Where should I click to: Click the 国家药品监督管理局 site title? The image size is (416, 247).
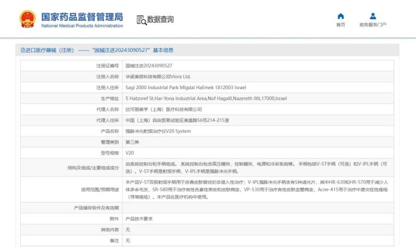pyautogui.click(x=82, y=16)
